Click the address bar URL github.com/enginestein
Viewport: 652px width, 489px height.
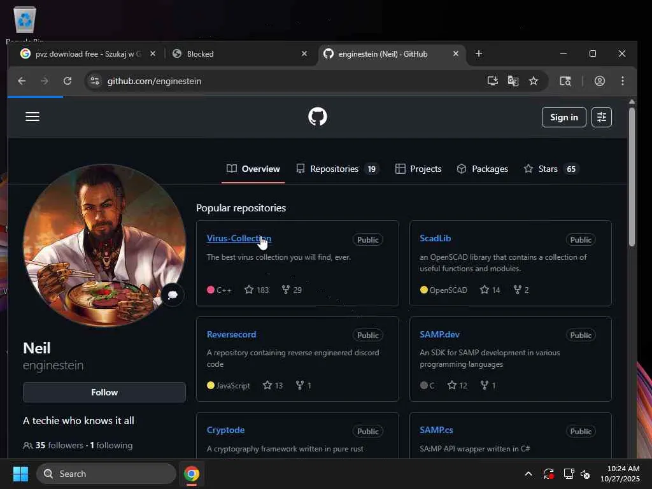pos(154,81)
